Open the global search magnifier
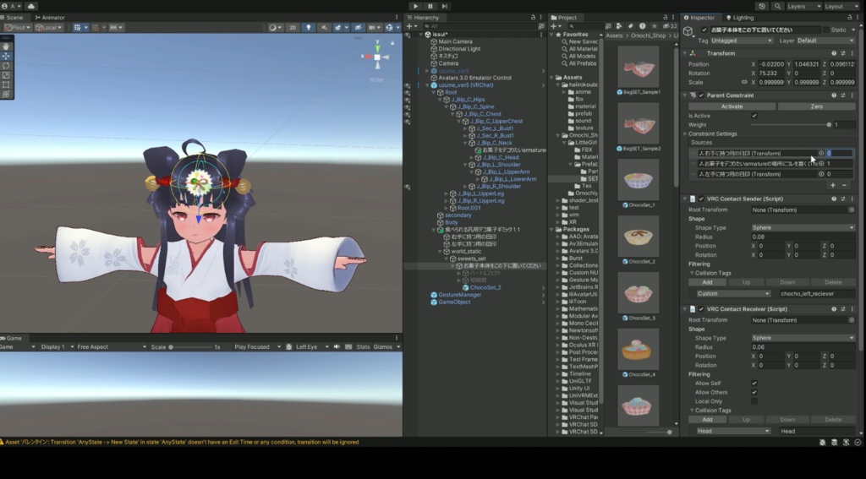 point(777,6)
